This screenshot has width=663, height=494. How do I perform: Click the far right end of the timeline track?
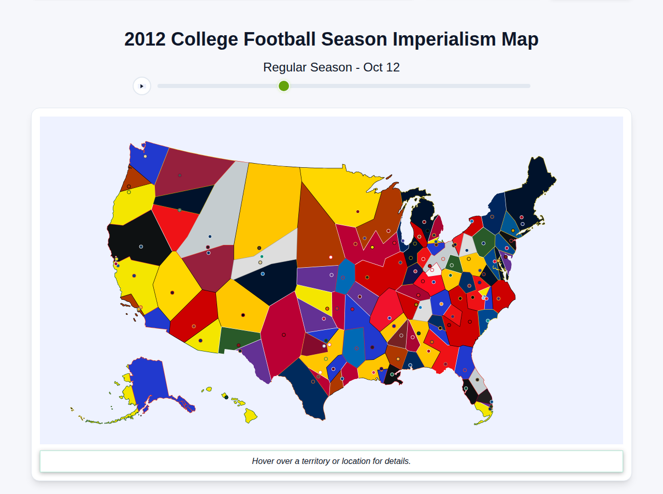click(528, 86)
